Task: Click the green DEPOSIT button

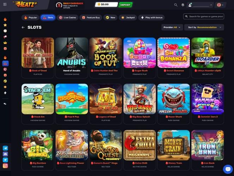Action: (x=125, y=5)
